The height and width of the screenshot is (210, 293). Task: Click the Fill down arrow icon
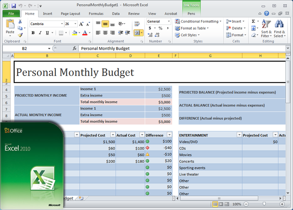pos(253,28)
